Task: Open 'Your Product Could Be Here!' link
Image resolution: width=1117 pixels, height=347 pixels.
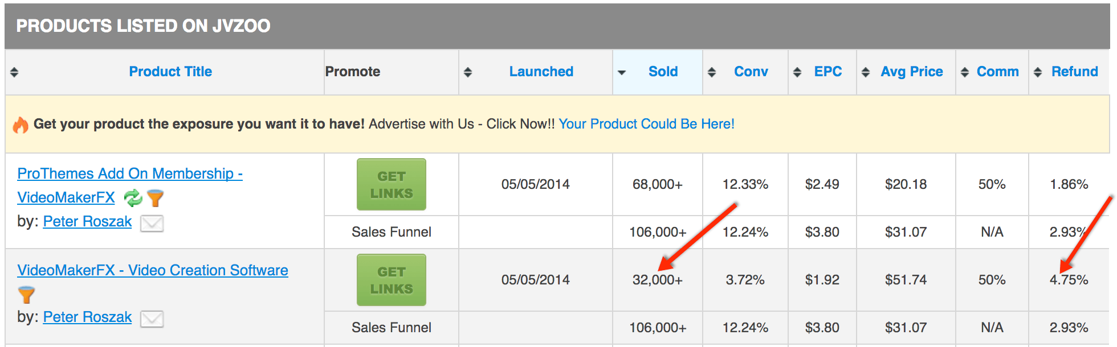Action: click(646, 124)
